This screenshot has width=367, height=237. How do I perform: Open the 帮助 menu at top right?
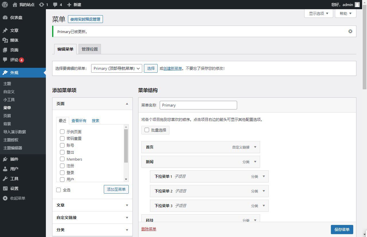345,13
